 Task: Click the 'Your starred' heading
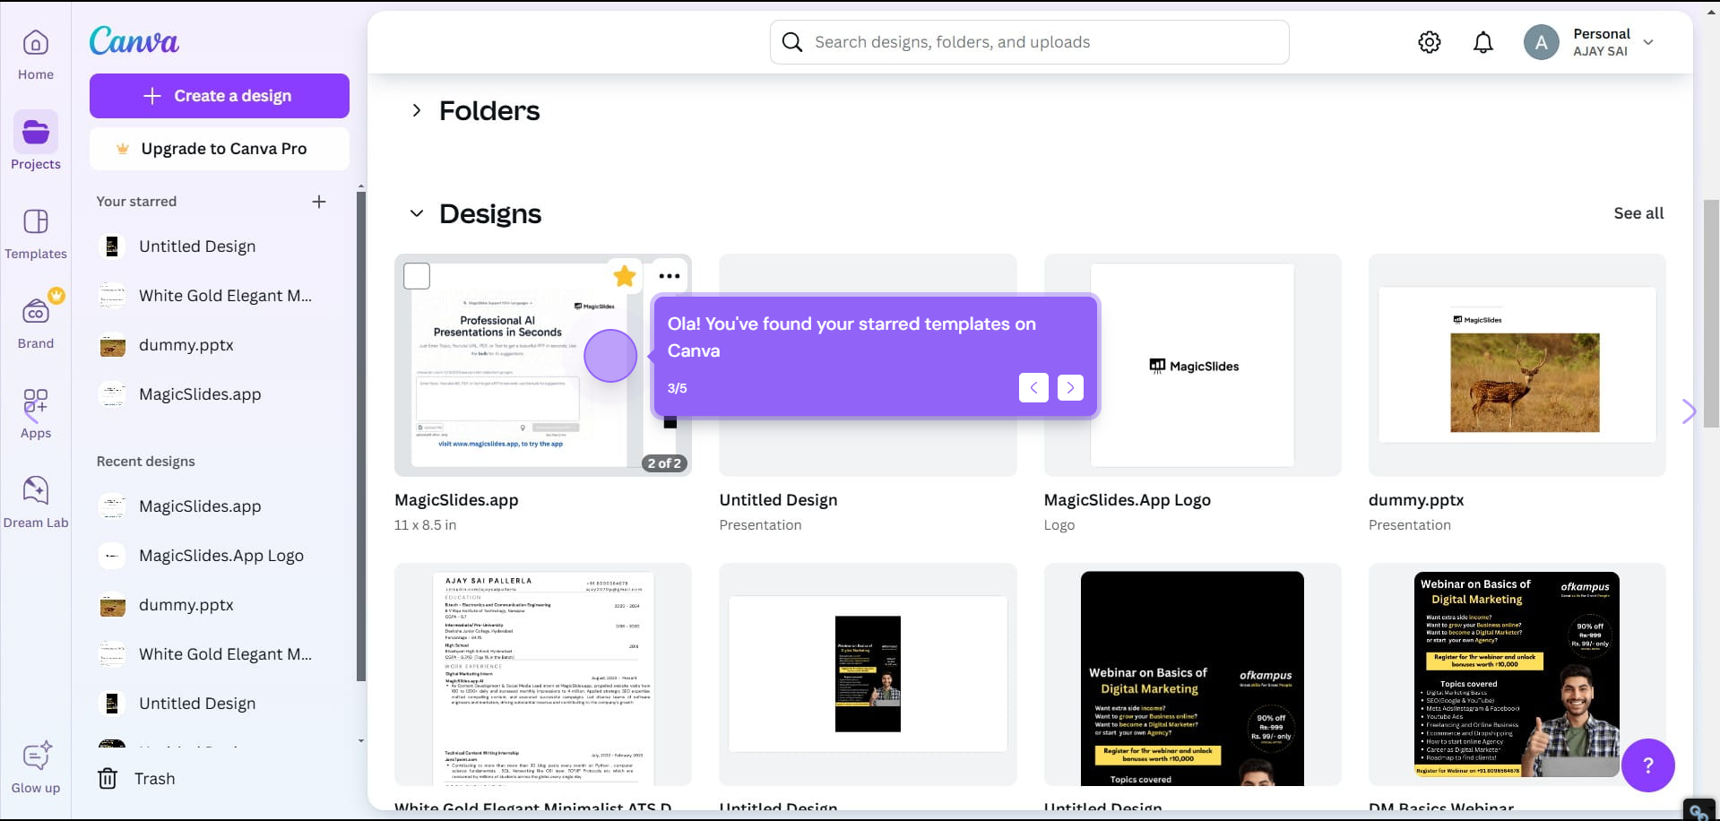[136, 202]
